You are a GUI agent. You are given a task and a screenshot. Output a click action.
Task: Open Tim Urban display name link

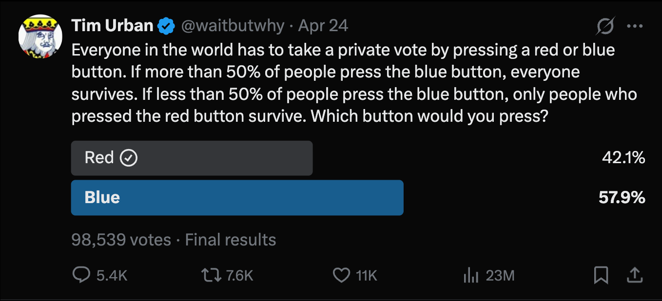point(113,26)
